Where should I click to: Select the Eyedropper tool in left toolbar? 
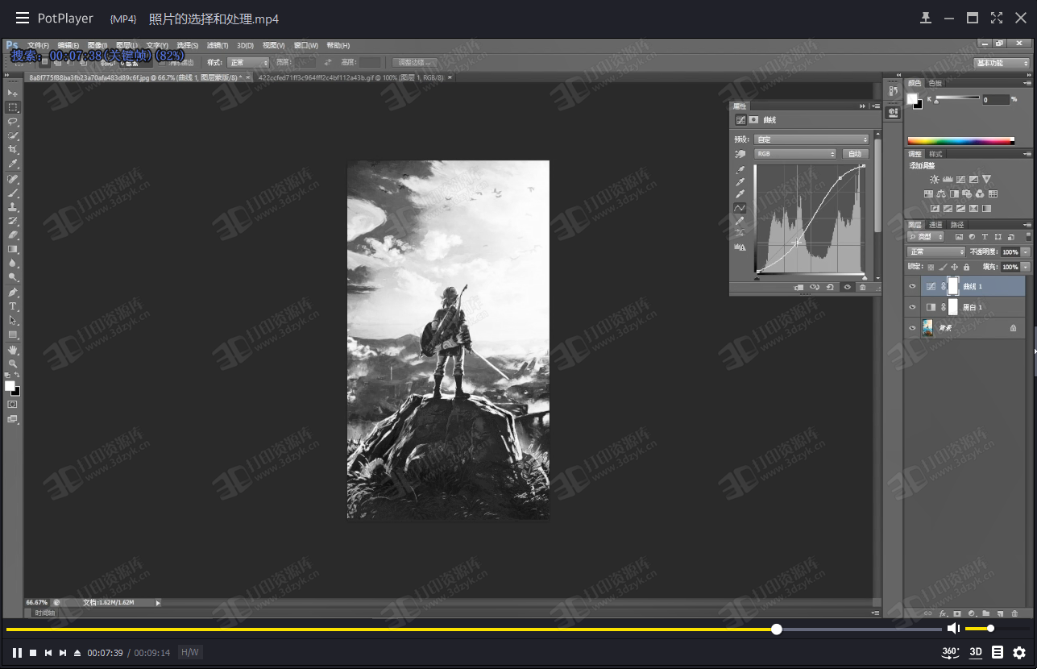[x=13, y=164]
